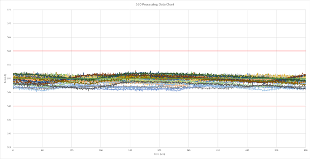Click the 525 tick label on y-axis
The image size is (310, 159).
(9, 147)
